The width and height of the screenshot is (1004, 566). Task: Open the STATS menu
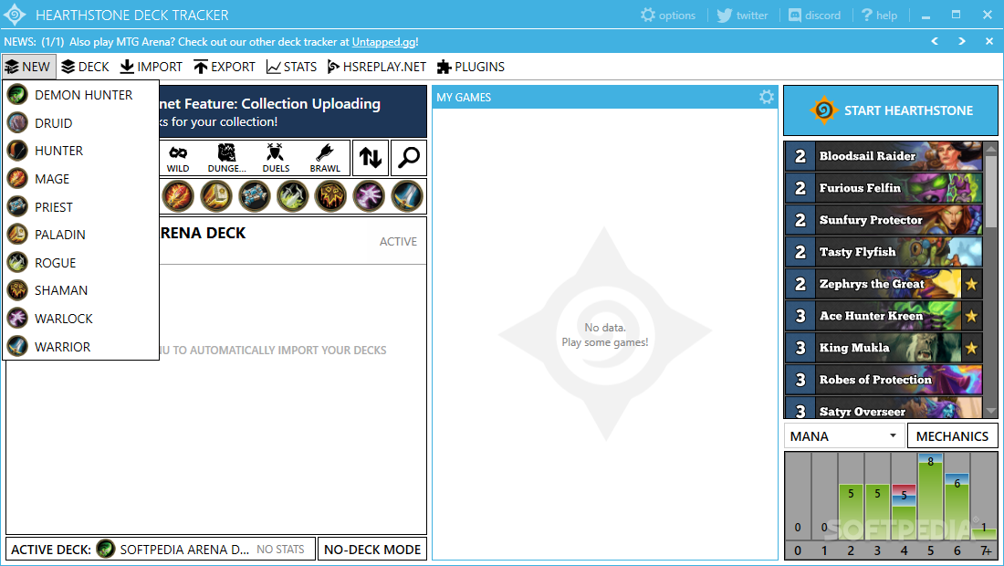pyautogui.click(x=291, y=67)
